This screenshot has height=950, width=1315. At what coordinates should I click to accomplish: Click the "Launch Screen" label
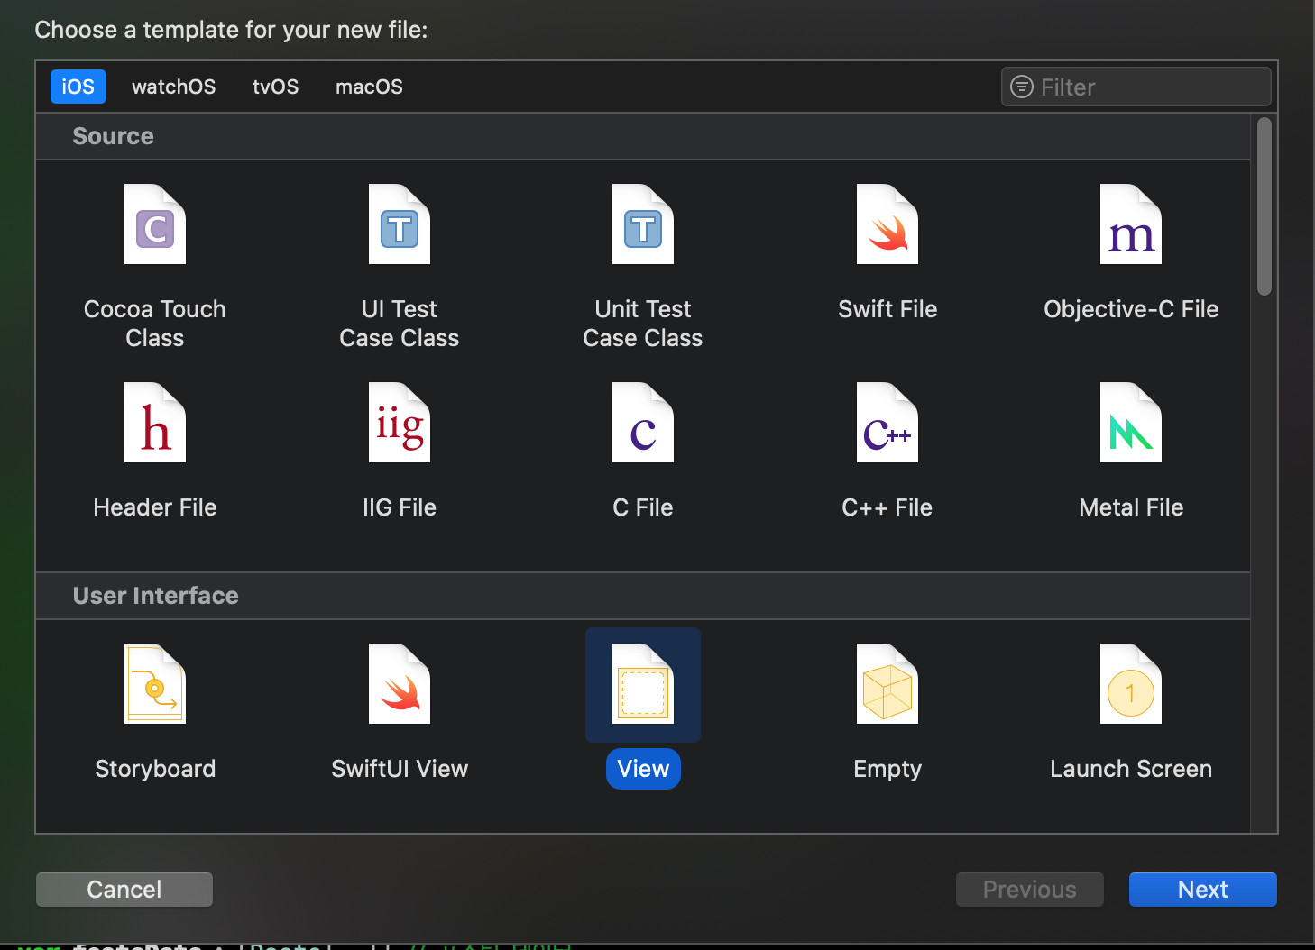1131,769
